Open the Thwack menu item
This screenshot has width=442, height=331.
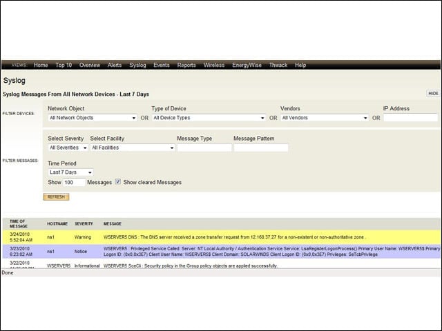click(x=278, y=65)
